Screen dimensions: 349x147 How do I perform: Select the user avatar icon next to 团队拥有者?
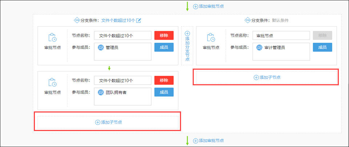101,92
